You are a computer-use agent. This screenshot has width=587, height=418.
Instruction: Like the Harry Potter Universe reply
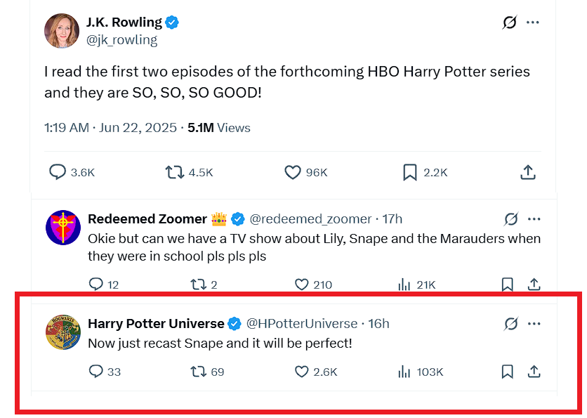[x=302, y=372]
